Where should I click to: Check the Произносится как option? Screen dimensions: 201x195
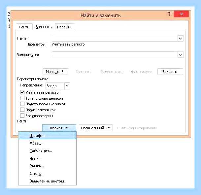[22, 110]
